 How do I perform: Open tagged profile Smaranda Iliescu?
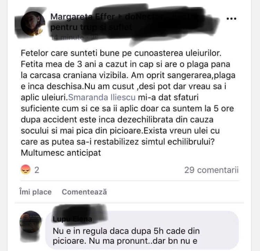pos(102,97)
